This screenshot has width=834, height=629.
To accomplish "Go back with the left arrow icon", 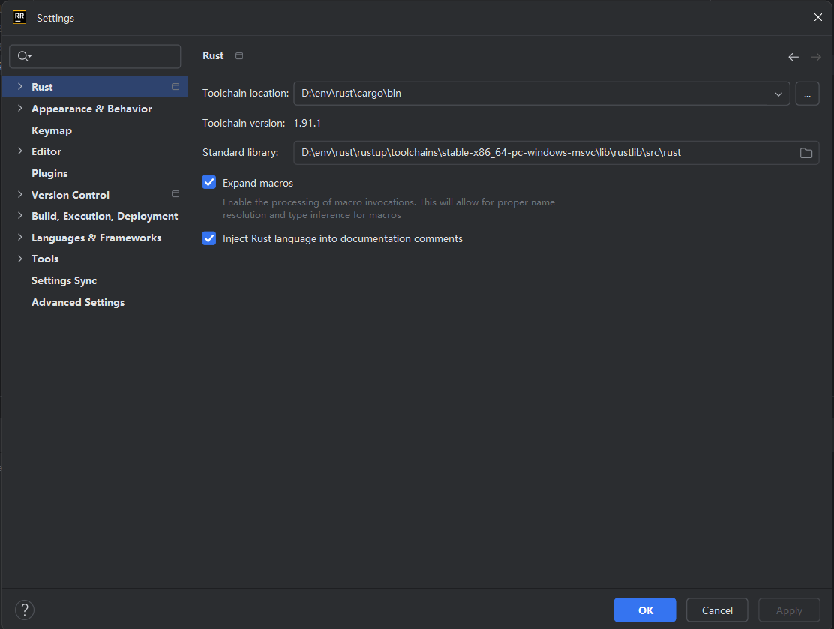I will click(793, 57).
